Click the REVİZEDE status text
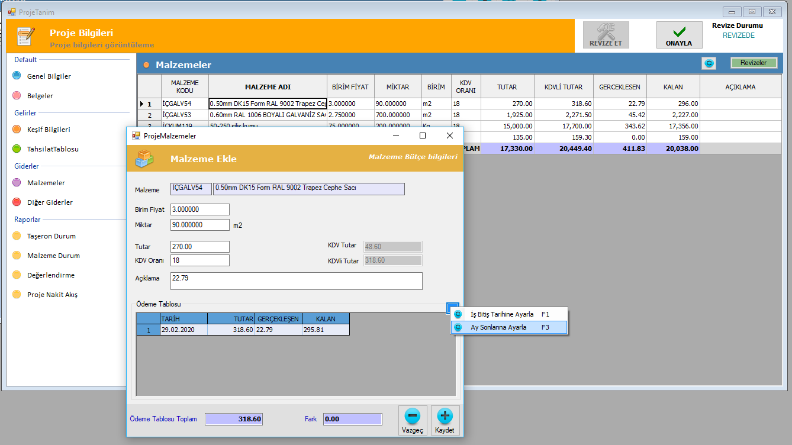The width and height of the screenshot is (792, 445). click(x=739, y=36)
